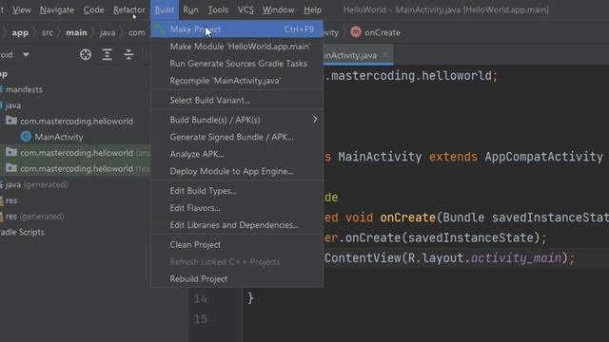Select Clean Project
The width and height of the screenshot is (609, 342).
[x=237, y=245]
